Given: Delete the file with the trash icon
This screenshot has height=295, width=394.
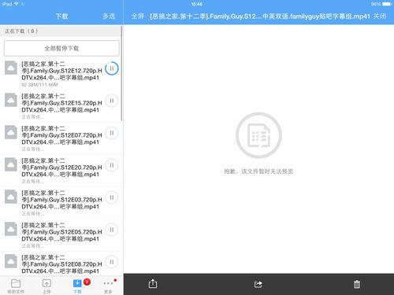Looking at the screenshot, I should pyautogui.click(x=357, y=284).
